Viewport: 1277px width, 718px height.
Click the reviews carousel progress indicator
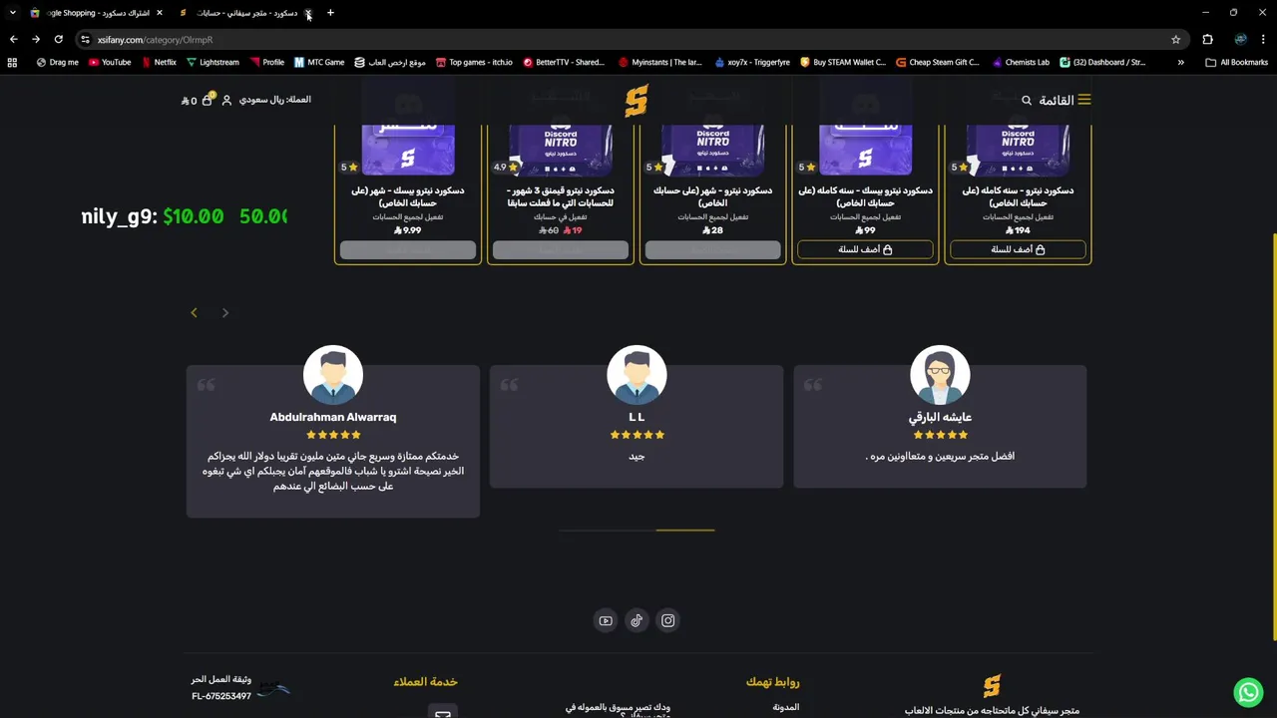[x=637, y=531]
